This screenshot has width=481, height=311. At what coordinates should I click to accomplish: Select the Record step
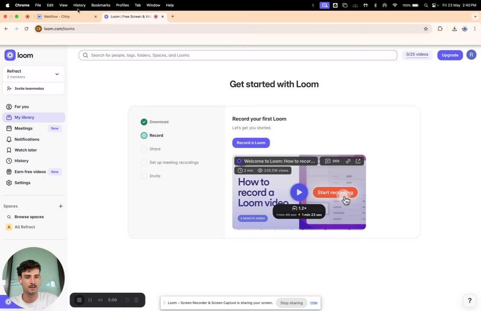152,136
